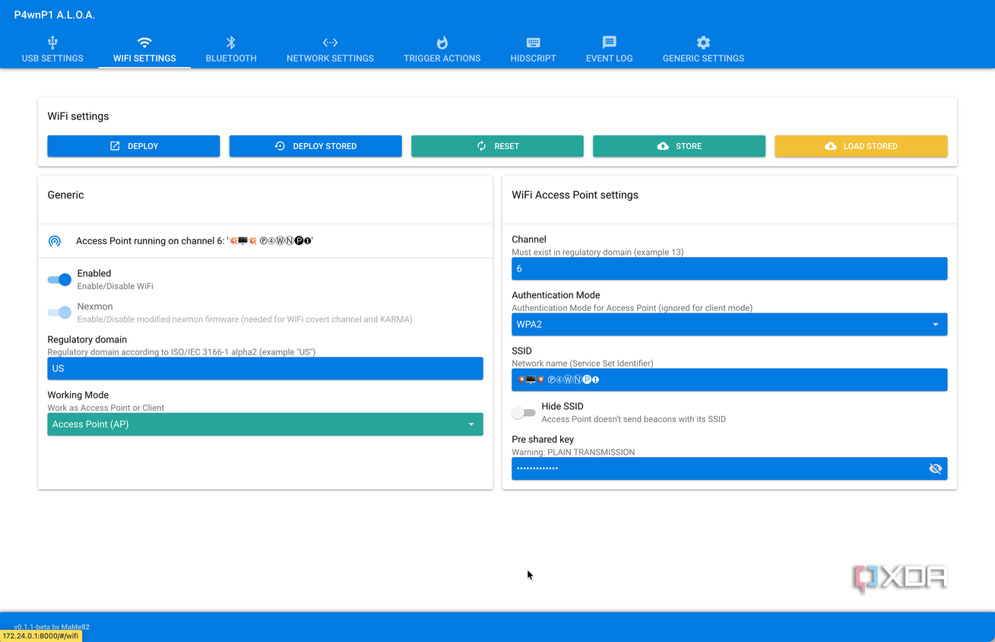
Task: Click the cloud upload icon on Store
Action: 663,146
